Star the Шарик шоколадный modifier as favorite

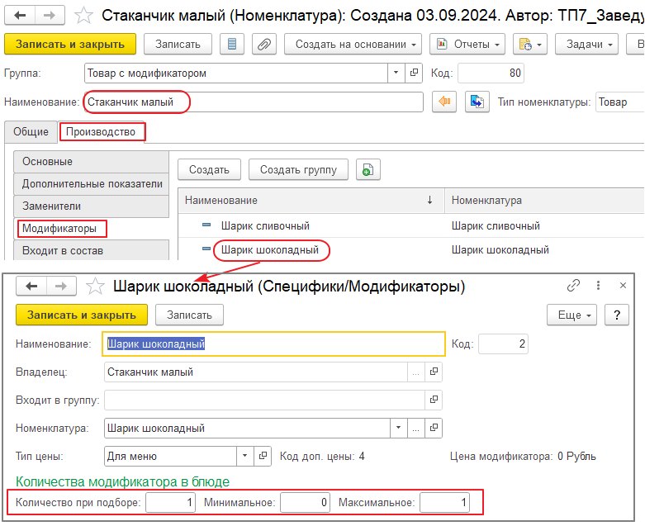click(95, 286)
